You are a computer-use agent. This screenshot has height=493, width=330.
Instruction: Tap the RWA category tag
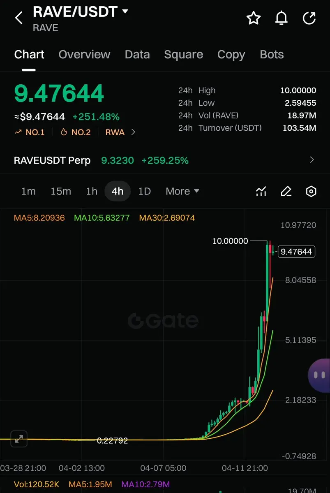[x=115, y=132]
